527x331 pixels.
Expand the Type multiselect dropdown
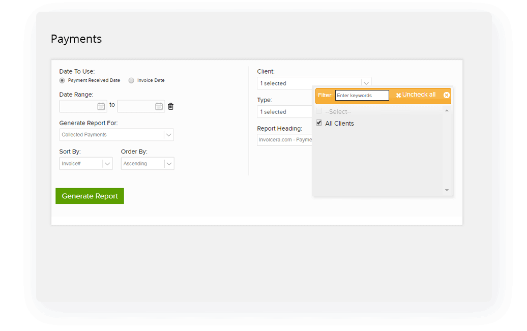(285, 111)
